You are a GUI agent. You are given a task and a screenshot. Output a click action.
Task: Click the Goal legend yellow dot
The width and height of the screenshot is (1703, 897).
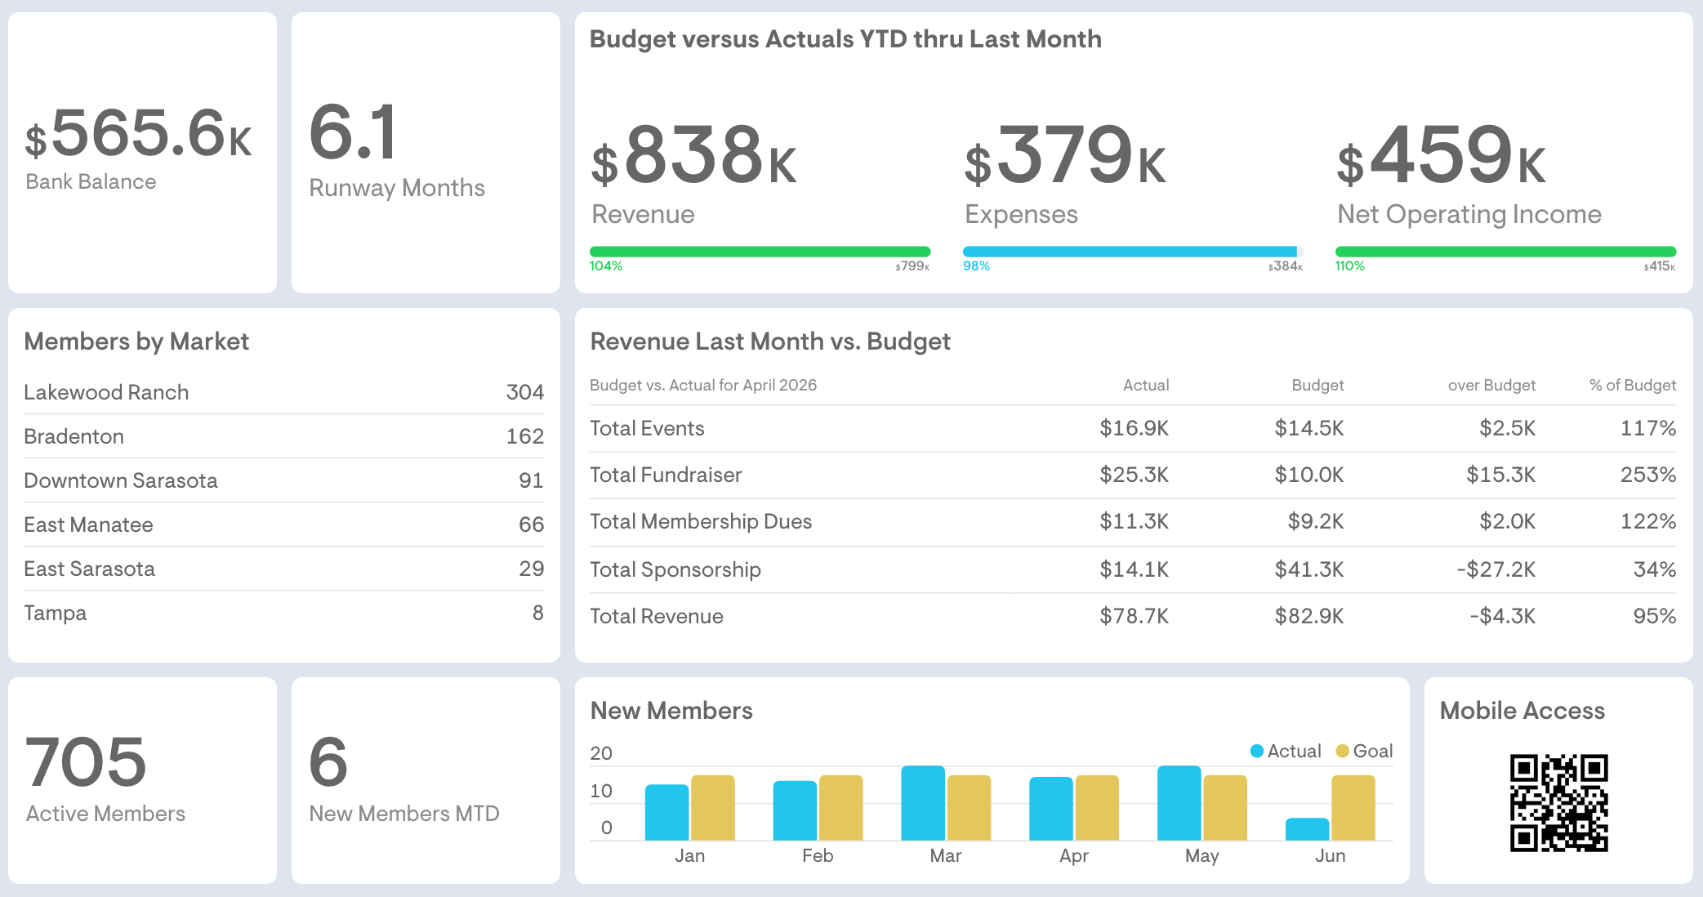1342,751
